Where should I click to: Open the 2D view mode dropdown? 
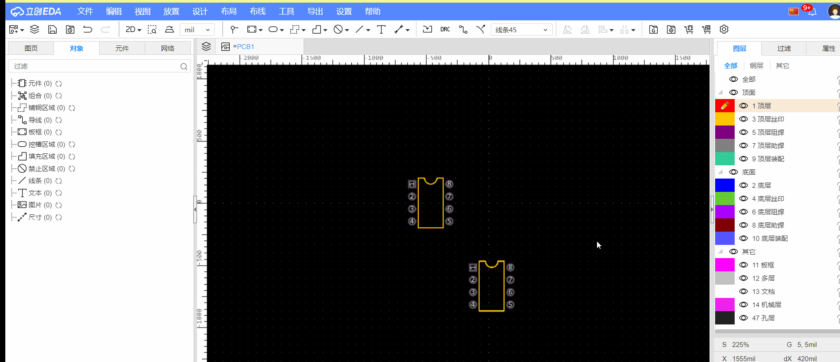133,30
